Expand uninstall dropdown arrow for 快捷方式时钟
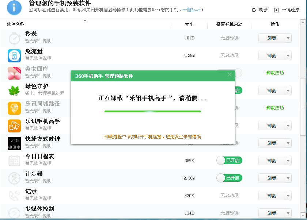The height and width of the screenshot is (220, 307). 288,143
